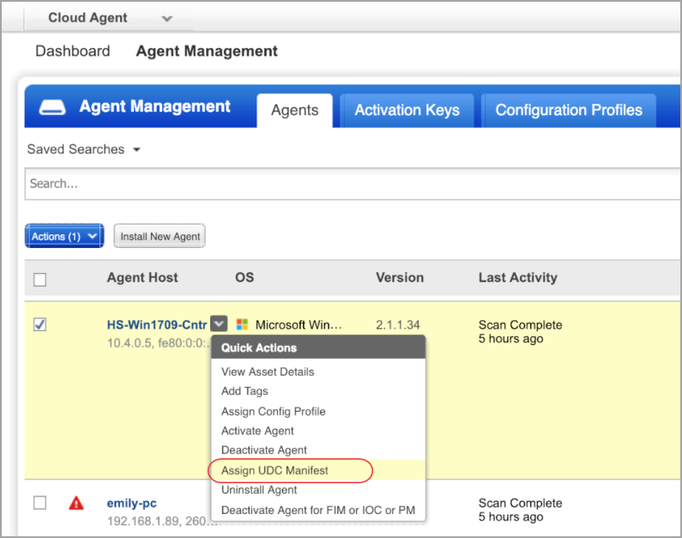Switch to the Activation Keys tab
Screen dimensions: 682x538
coord(407,111)
